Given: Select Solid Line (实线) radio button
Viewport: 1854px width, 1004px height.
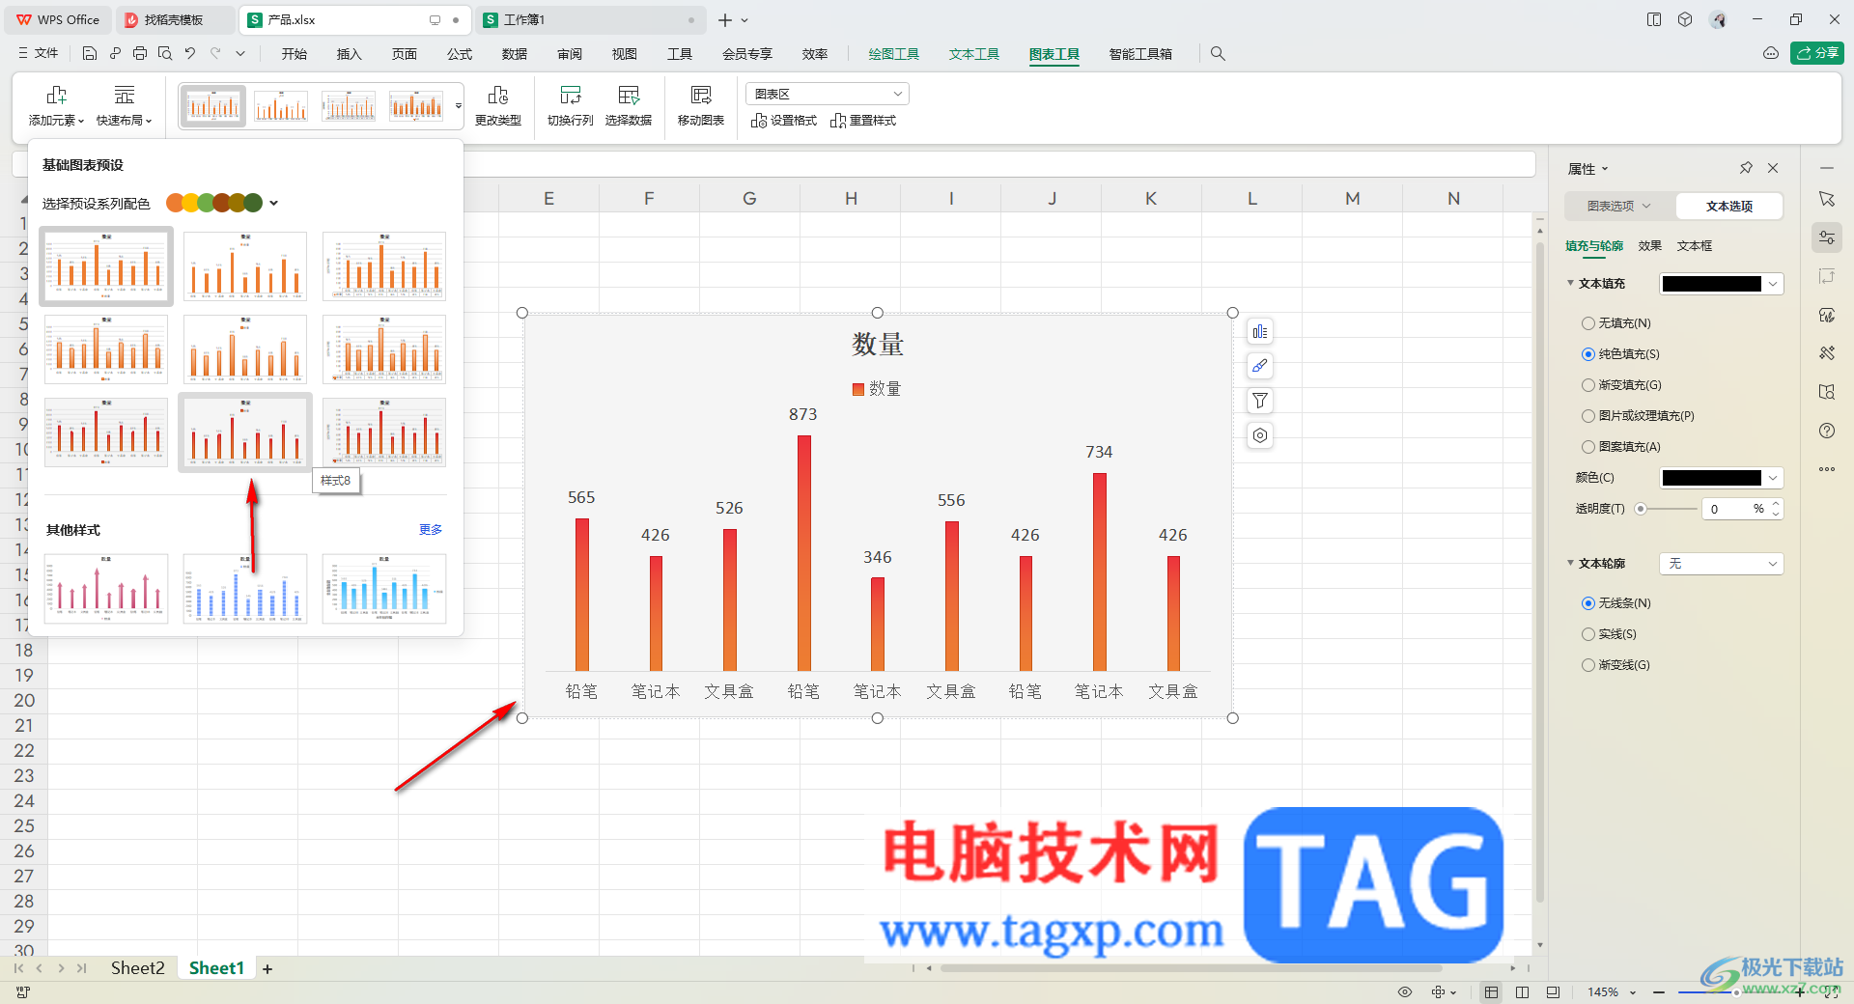Looking at the screenshot, I should [x=1588, y=634].
